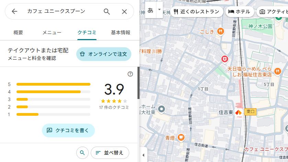This screenshot has width=288, height=162.
Task: Open the あ input mode dropdown arrow
Action: (x=159, y=10)
